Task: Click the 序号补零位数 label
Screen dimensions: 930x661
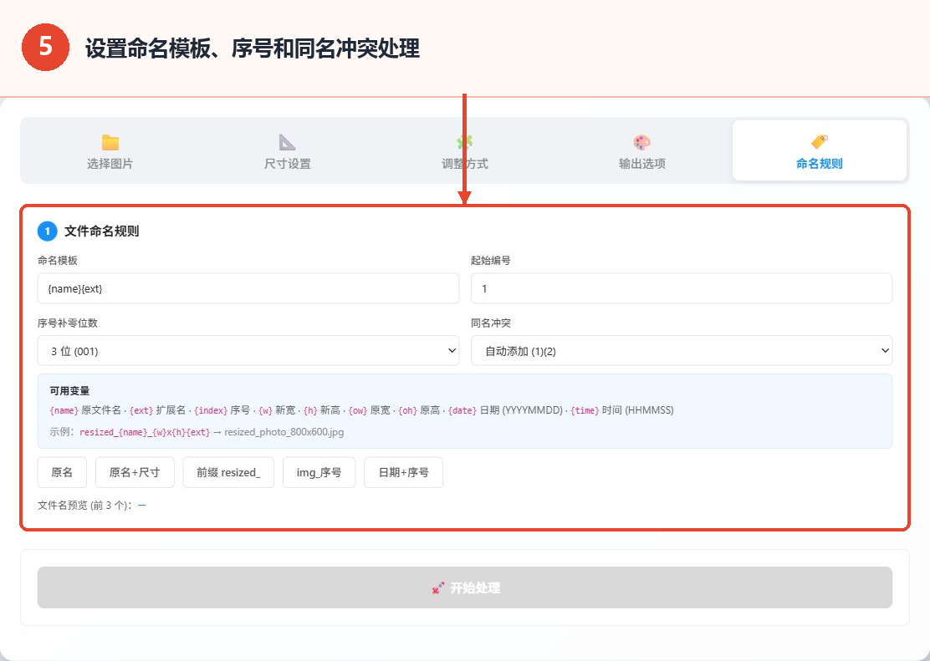Action: click(x=68, y=323)
